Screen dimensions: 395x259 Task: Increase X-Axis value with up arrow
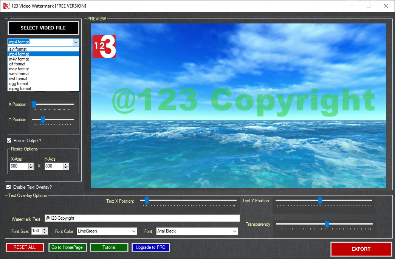click(x=31, y=164)
